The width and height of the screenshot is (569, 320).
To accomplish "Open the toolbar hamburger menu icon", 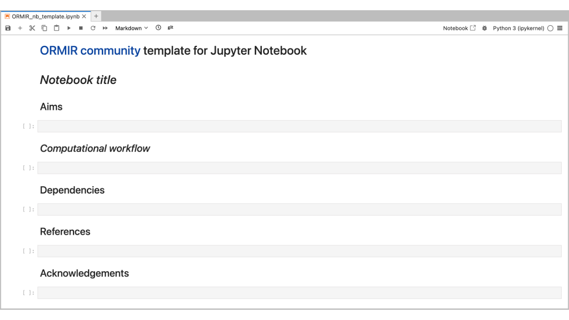I will [560, 28].
